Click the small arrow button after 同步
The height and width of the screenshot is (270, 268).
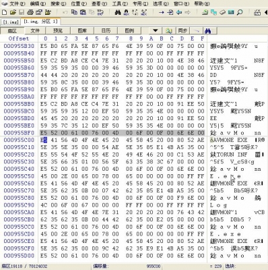click(196, 30)
